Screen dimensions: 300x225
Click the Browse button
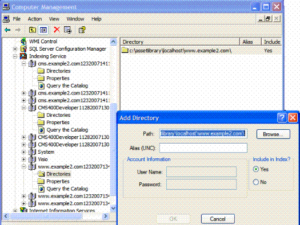(273, 134)
